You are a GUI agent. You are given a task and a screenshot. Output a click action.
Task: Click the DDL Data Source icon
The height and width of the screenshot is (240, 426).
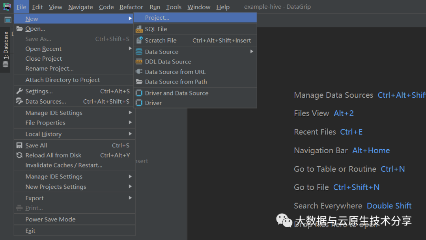tap(139, 61)
